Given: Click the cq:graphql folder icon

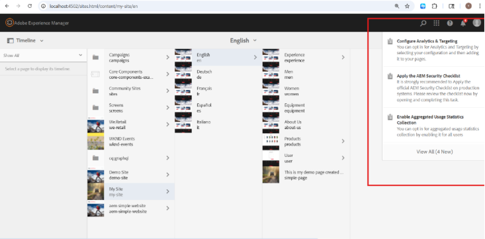Looking at the screenshot, I should pos(95,158).
